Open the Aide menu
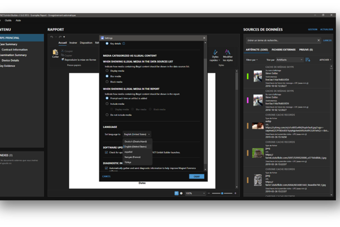340x227 pixels. tap(18, 20)
